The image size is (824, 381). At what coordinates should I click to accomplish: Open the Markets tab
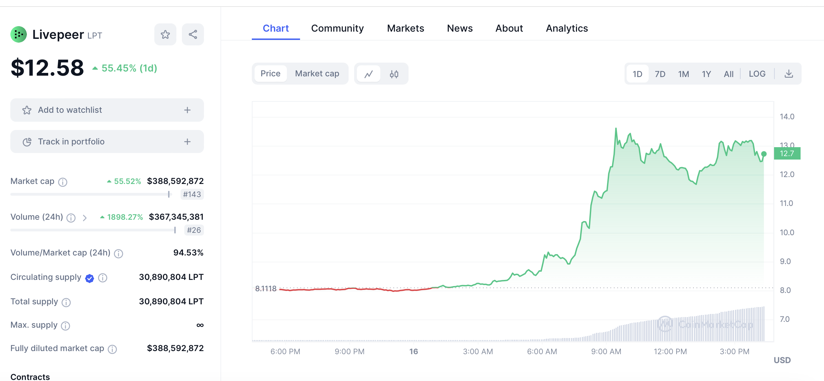[405, 28]
